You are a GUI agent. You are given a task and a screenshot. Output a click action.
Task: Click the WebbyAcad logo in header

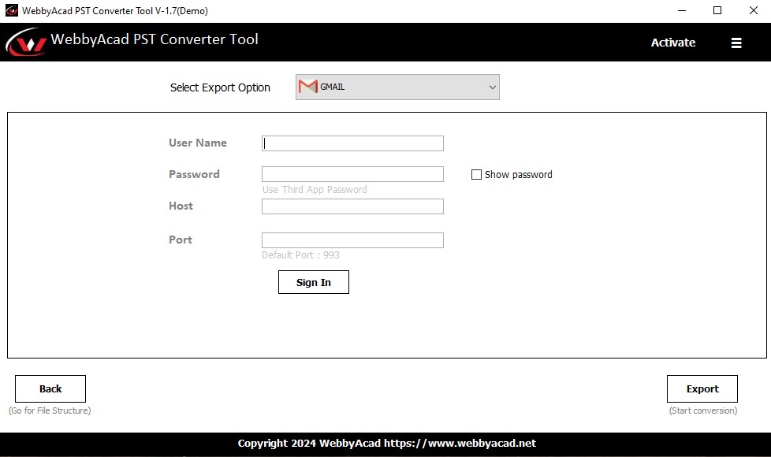tap(26, 42)
